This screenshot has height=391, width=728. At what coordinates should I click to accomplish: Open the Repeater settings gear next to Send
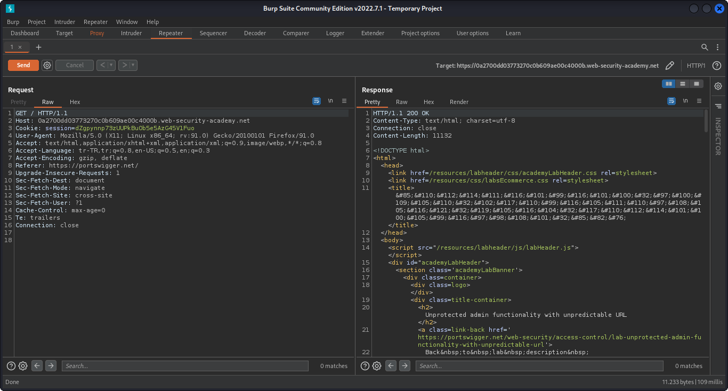tap(47, 65)
